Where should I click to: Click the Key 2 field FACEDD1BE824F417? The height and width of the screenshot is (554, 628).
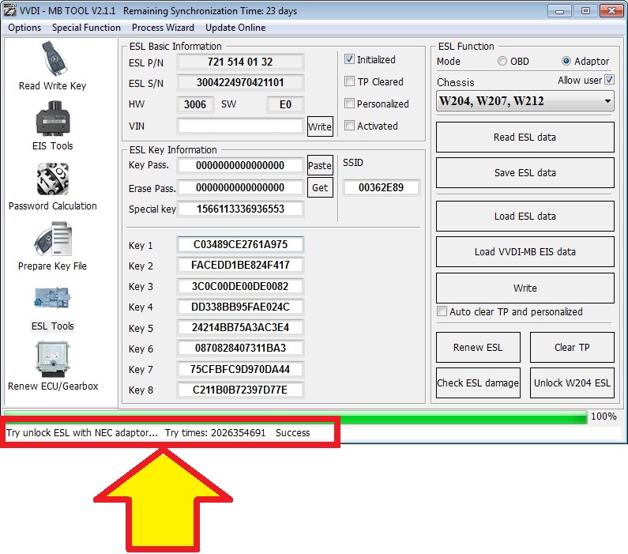240,266
